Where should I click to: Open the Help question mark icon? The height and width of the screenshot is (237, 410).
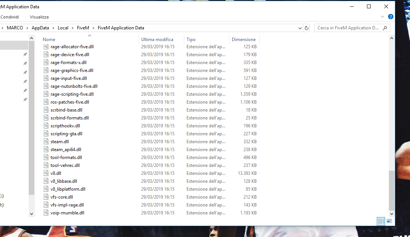pos(390,17)
